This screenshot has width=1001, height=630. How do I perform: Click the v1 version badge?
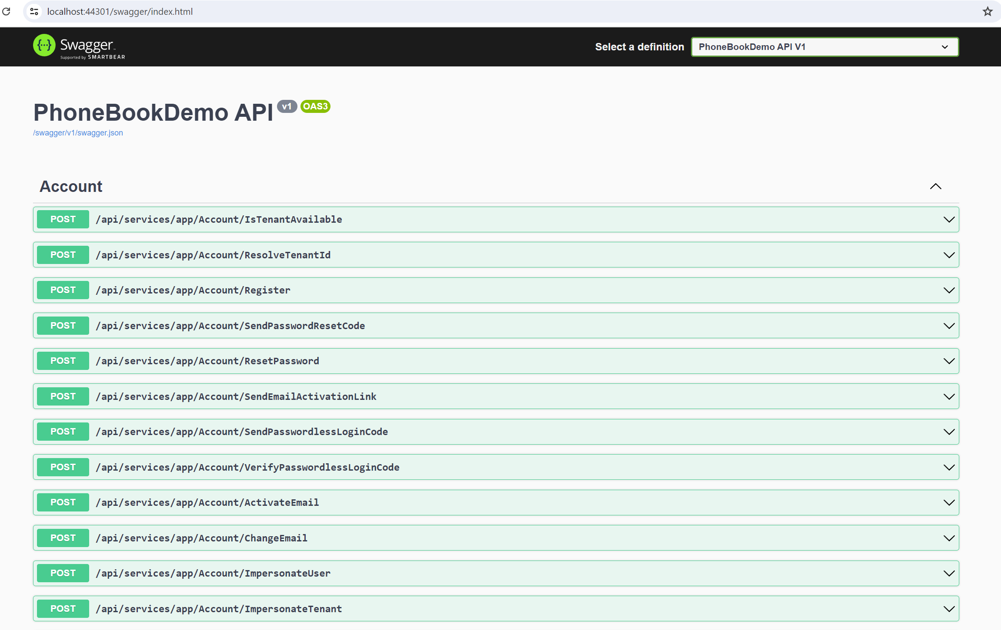coord(287,106)
